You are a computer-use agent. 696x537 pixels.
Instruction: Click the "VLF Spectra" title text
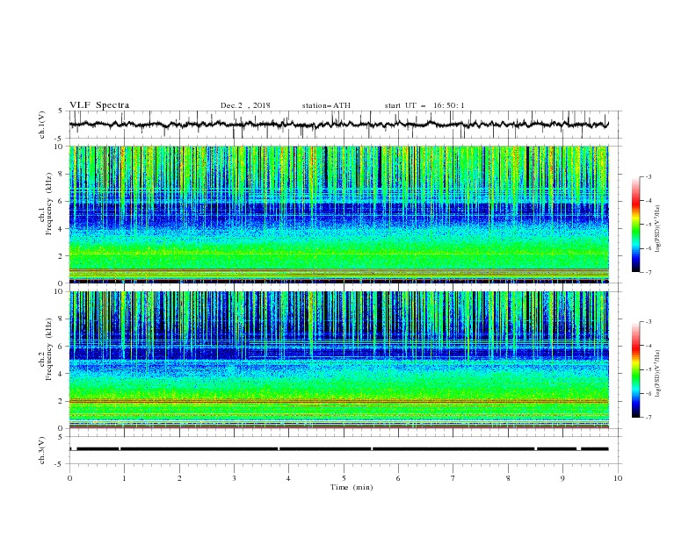coord(99,105)
